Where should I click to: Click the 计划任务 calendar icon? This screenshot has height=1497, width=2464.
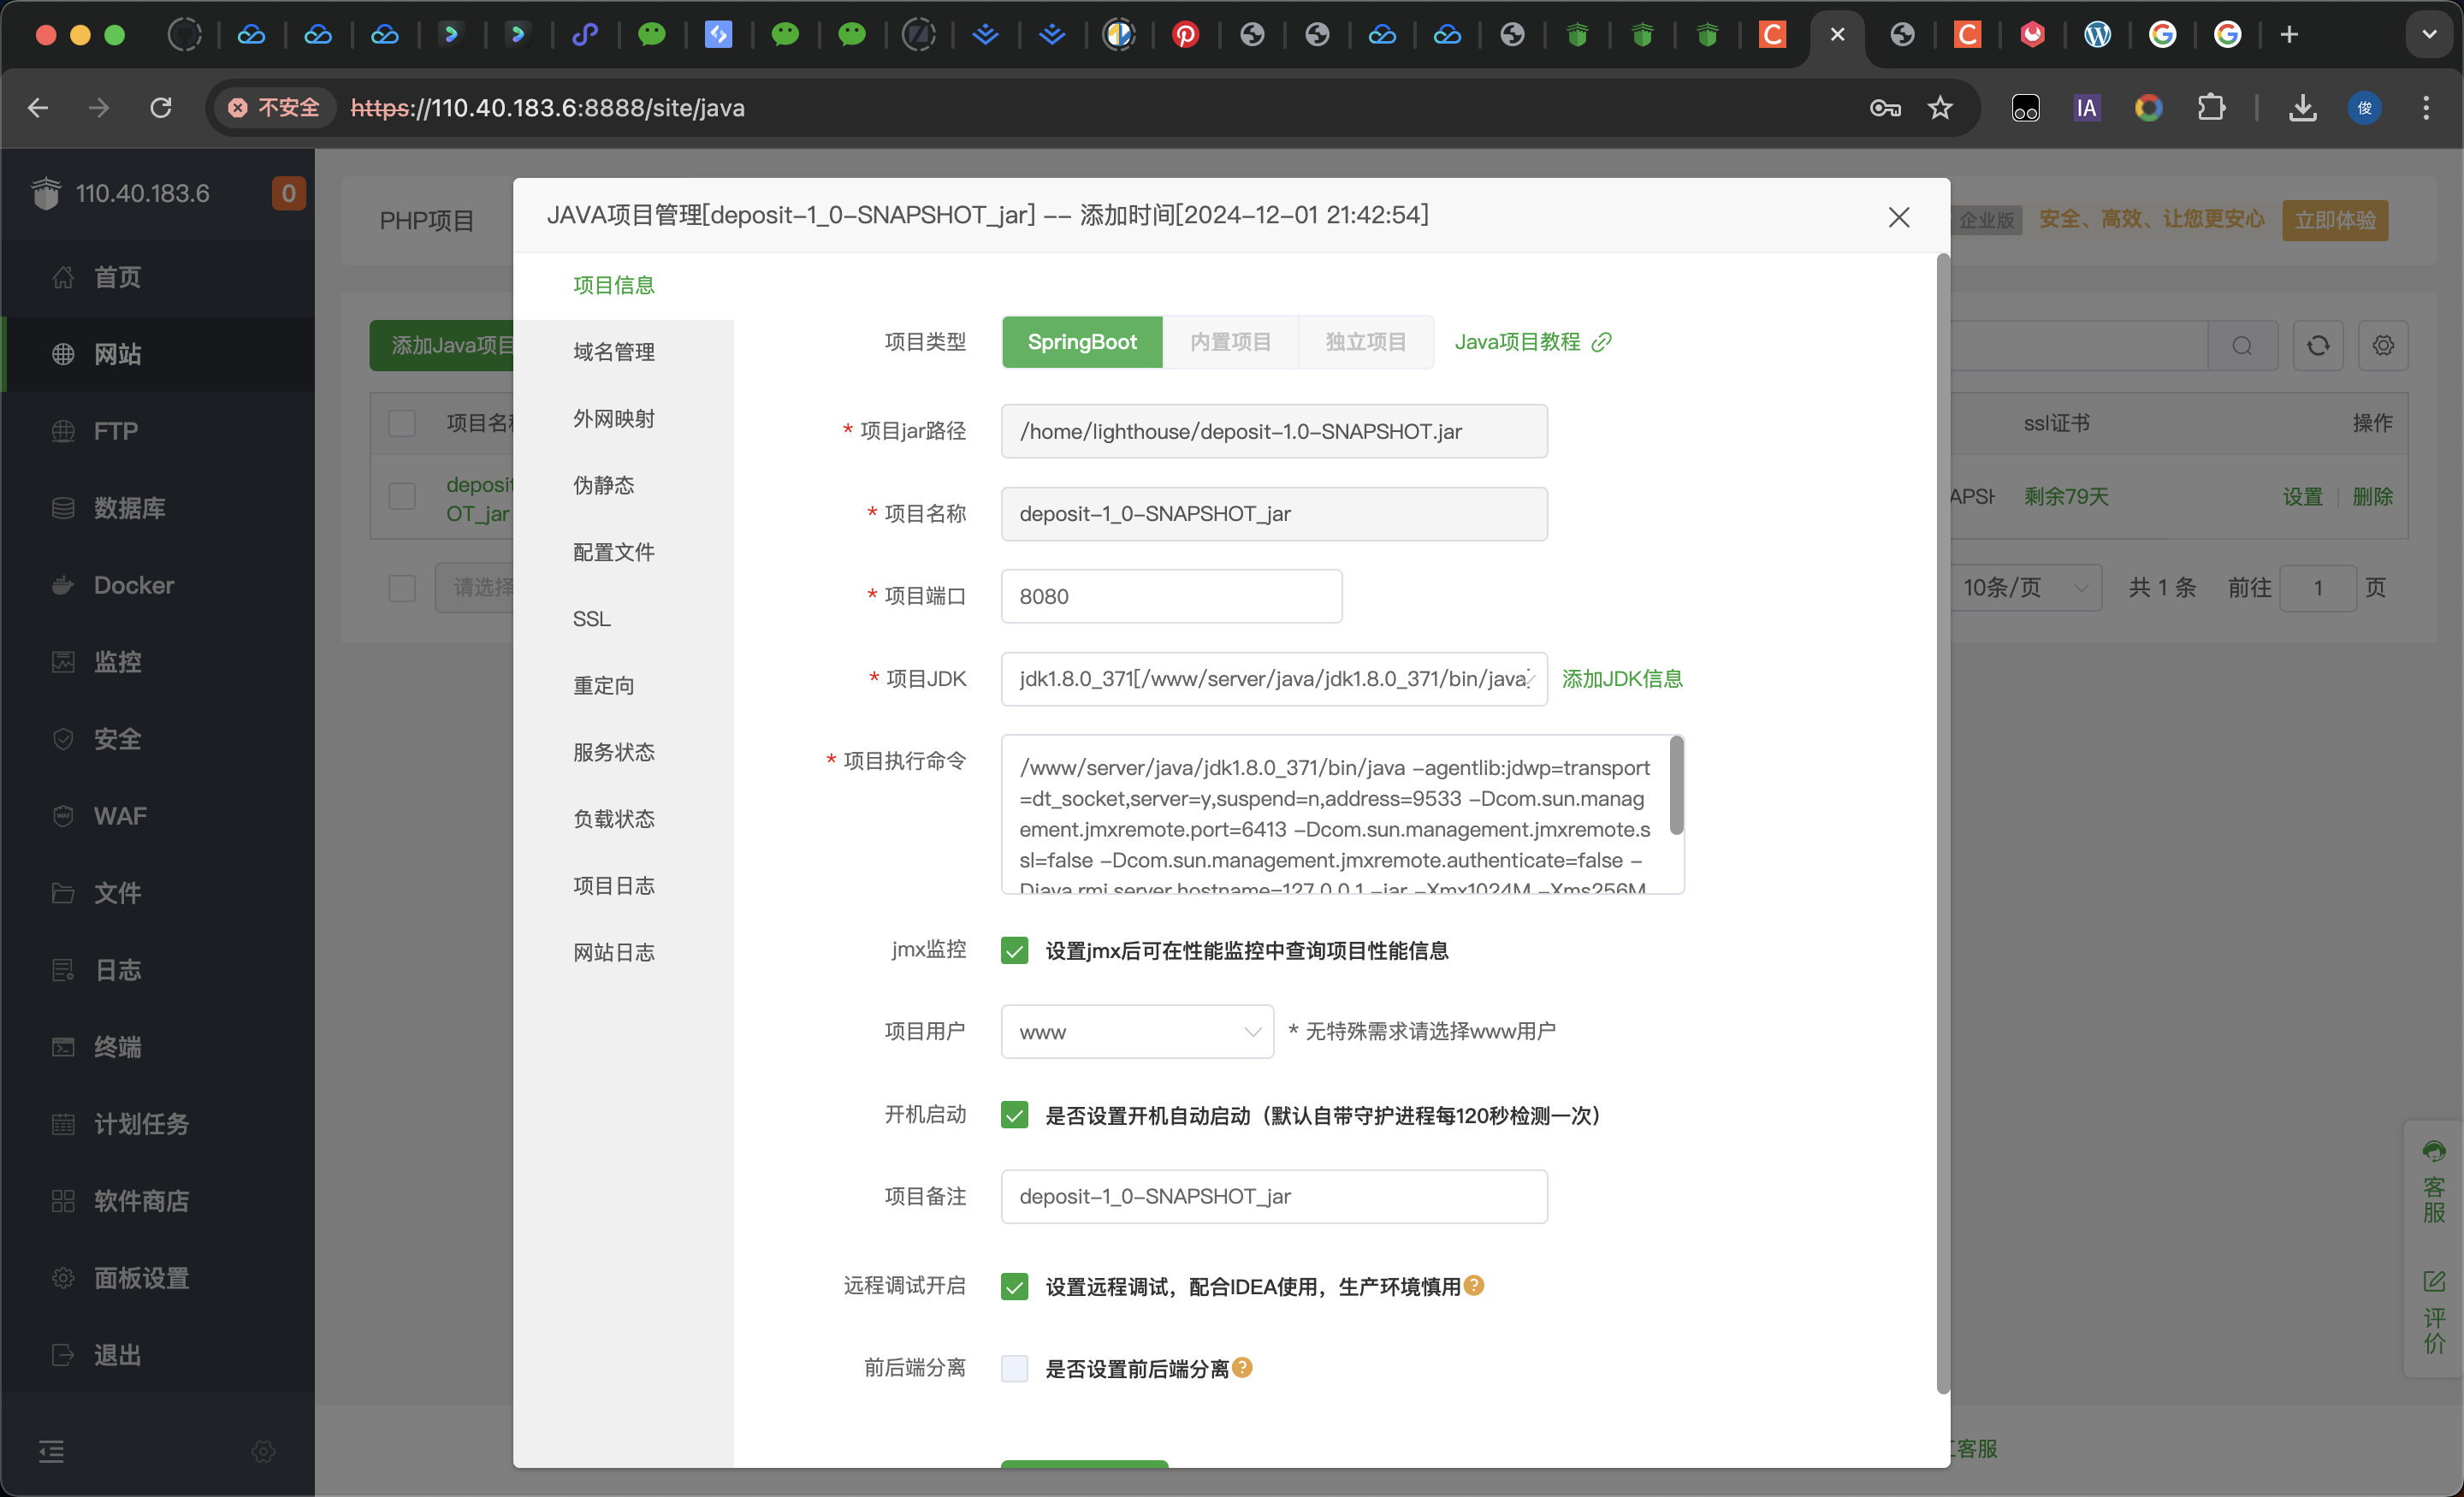pos(63,1124)
